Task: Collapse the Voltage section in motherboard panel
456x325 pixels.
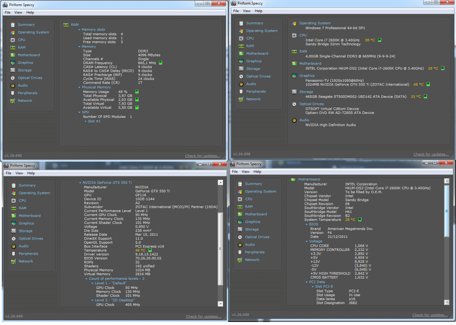Action: click(x=306, y=241)
